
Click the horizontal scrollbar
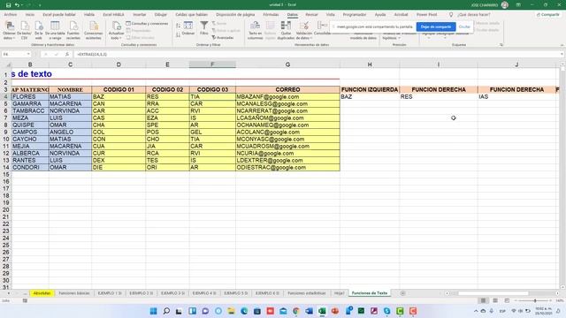click(493, 293)
